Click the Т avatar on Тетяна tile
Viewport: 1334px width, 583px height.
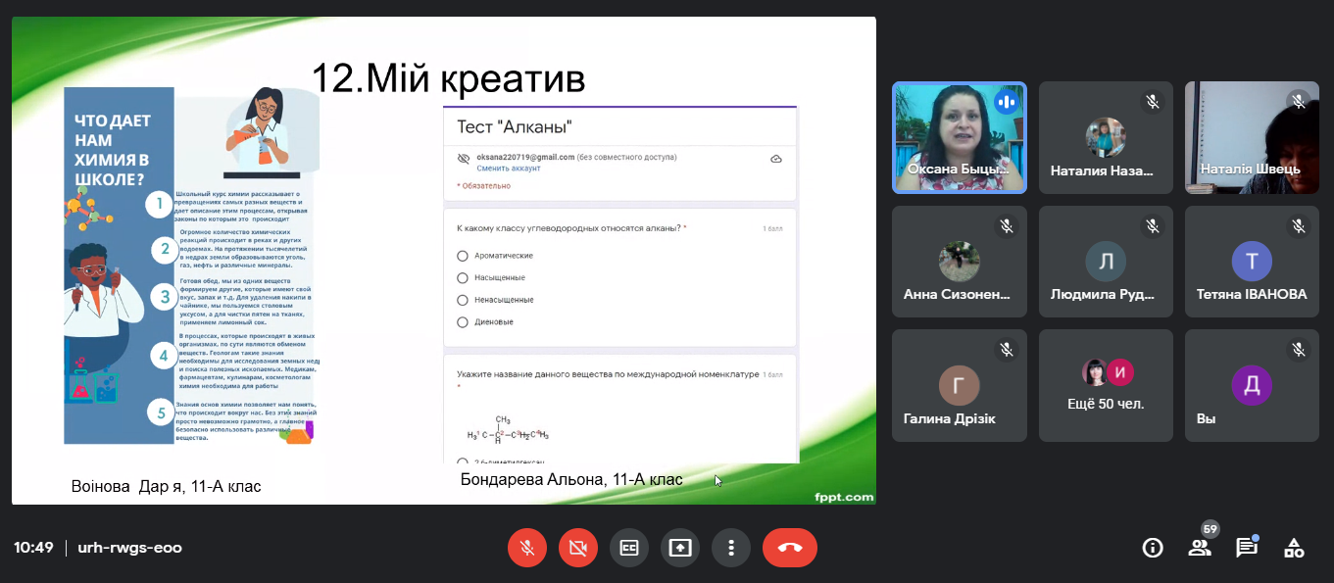click(x=1252, y=262)
